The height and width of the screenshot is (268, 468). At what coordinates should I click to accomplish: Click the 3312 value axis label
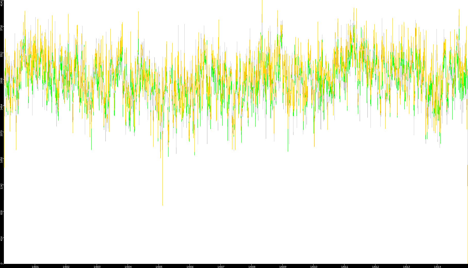click(x=2, y=54)
